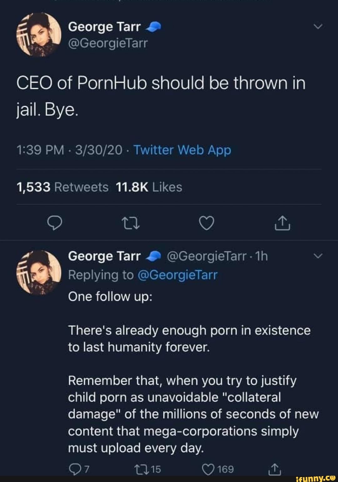Click the @GeorgieTarr handle under main name
This screenshot has height=482, width=338.
[107, 43]
